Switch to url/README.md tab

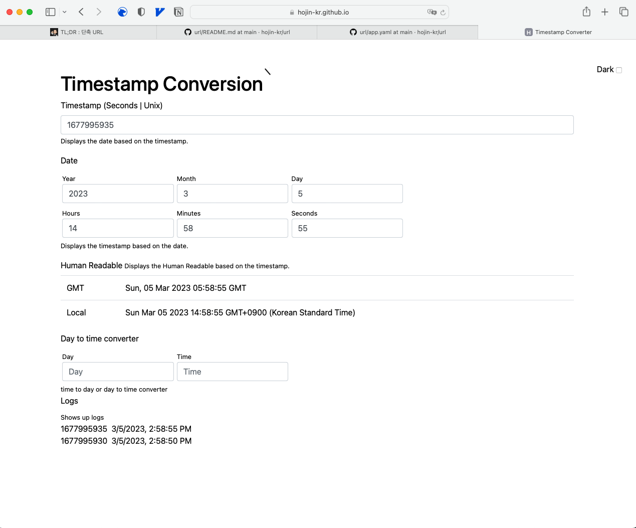(x=237, y=32)
